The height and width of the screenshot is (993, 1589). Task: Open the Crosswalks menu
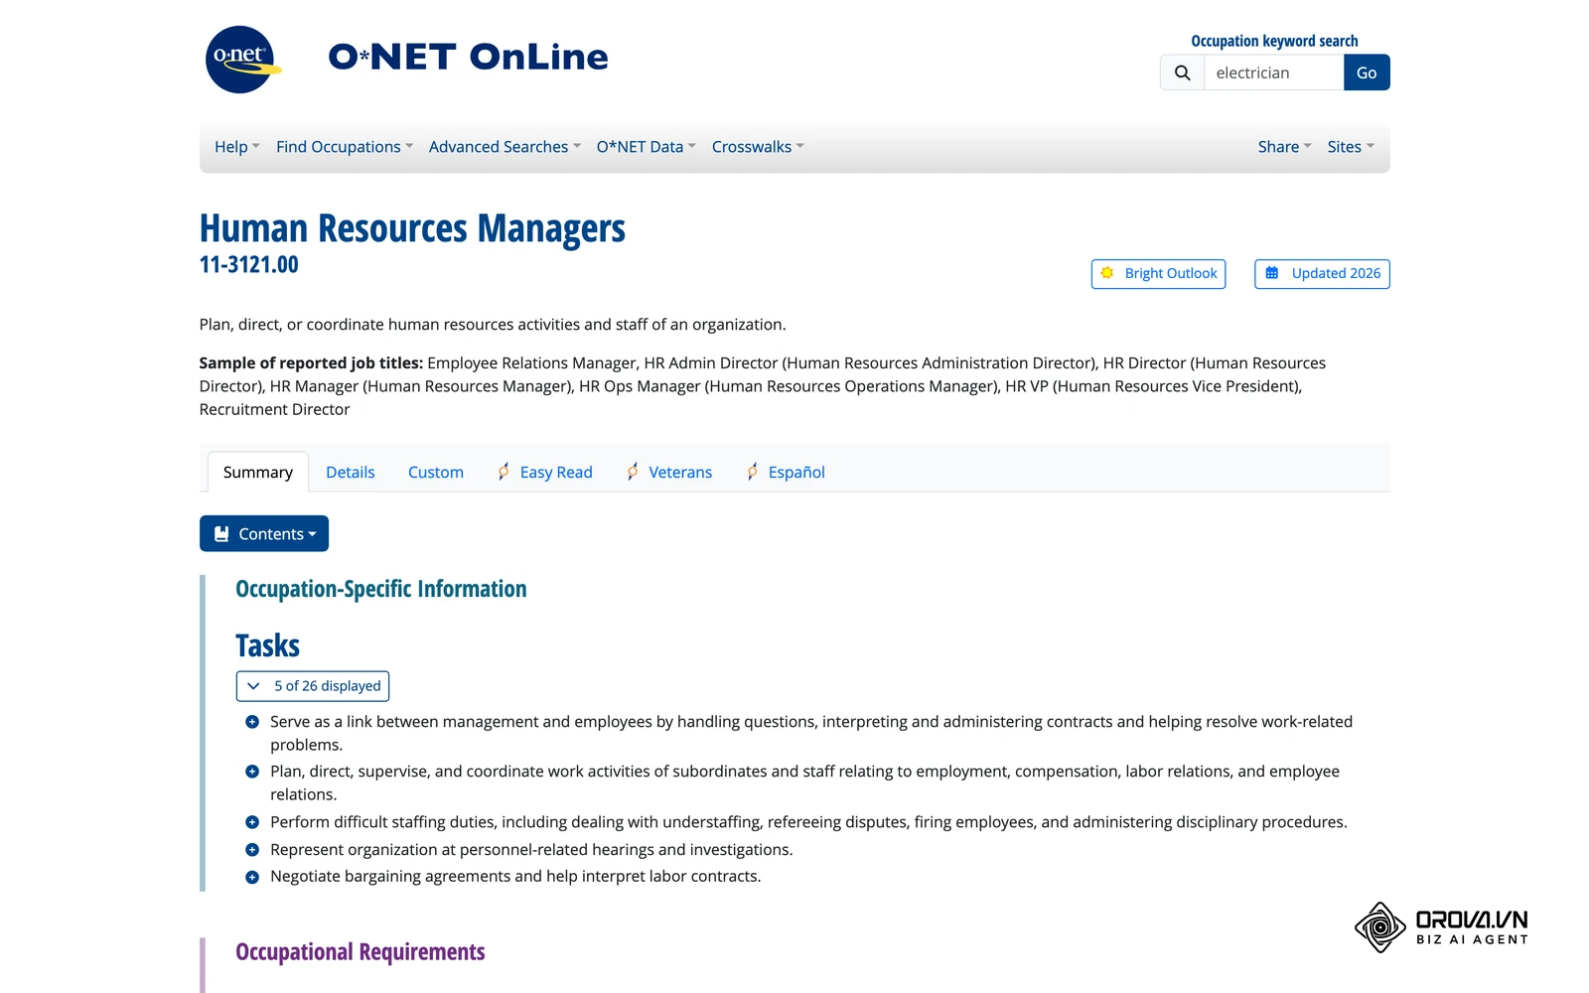pos(758,147)
